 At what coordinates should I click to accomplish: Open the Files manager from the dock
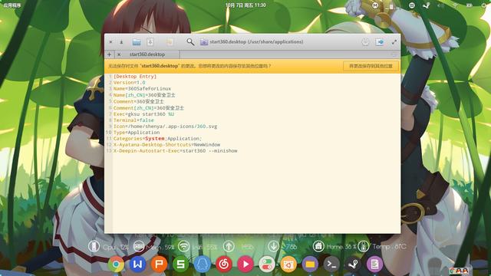click(310, 264)
